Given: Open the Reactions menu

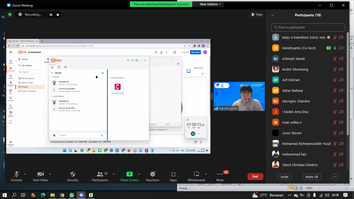Looking at the screenshot, I should coord(152,176).
